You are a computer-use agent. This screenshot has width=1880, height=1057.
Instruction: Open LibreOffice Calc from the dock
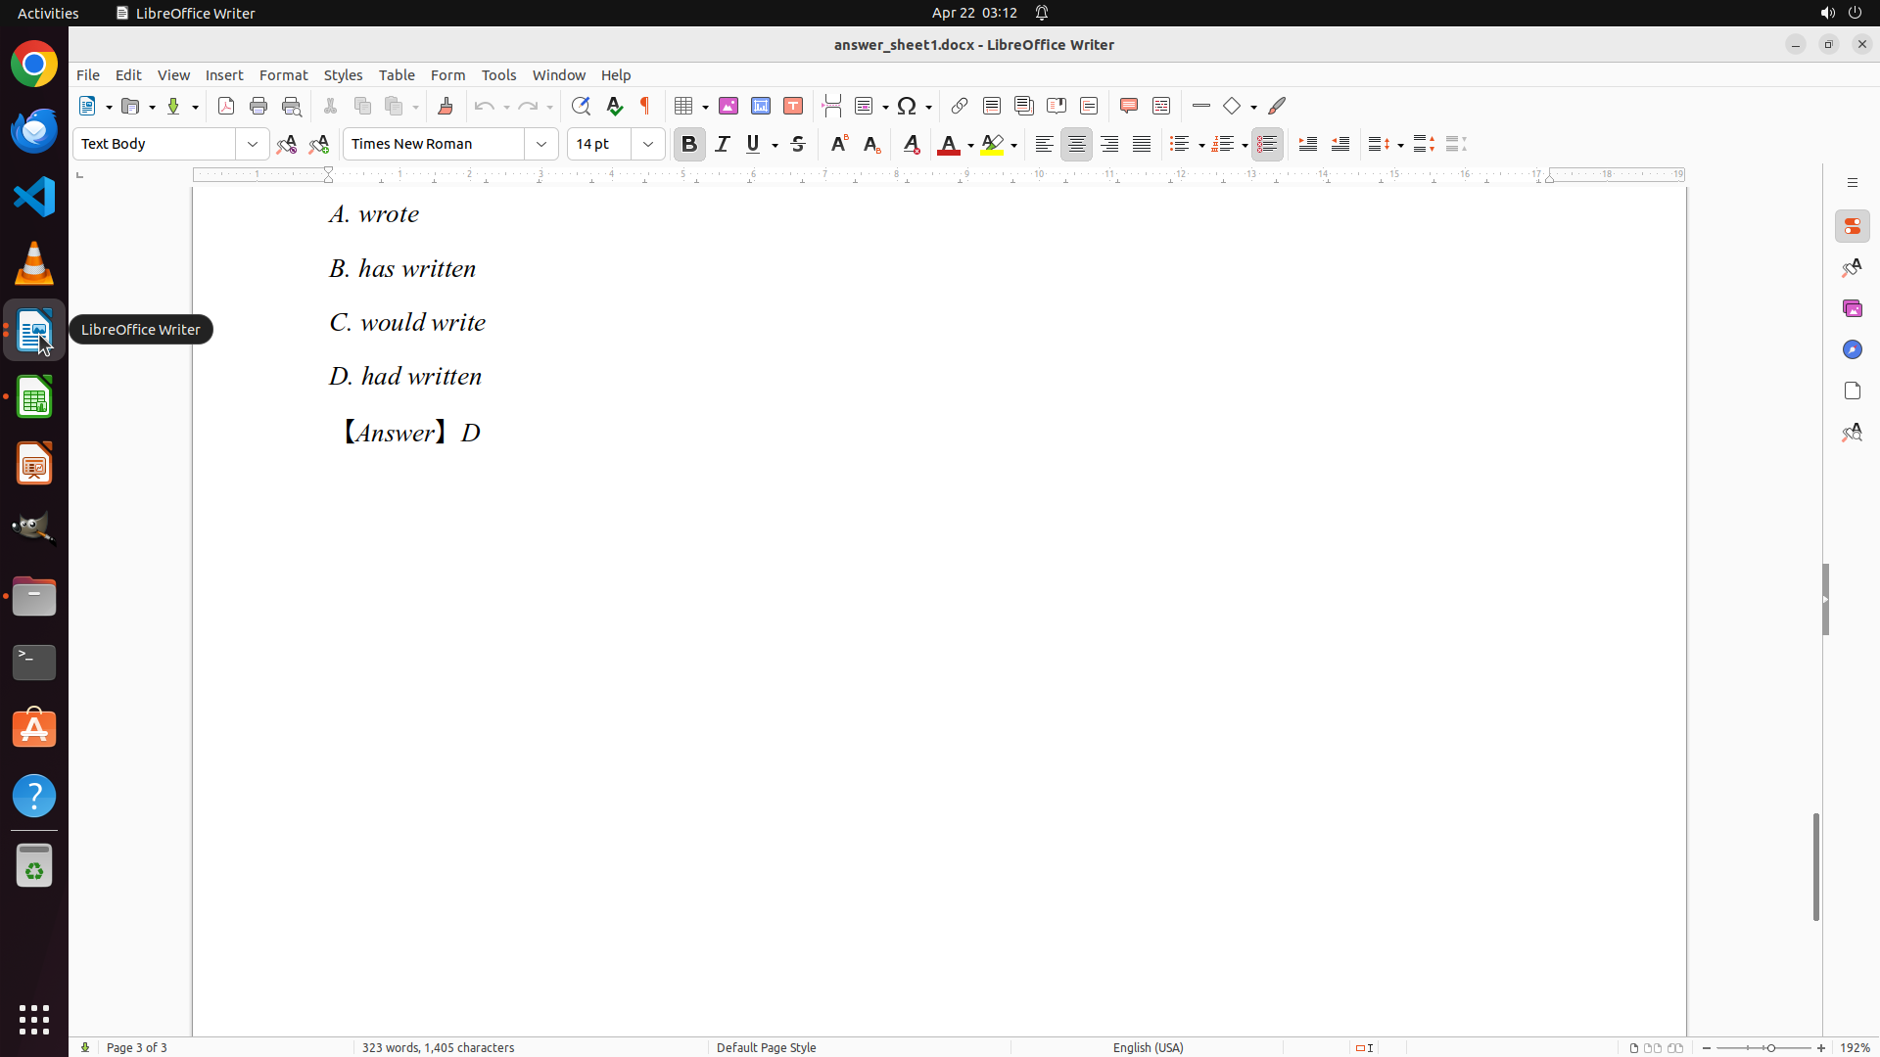[34, 397]
